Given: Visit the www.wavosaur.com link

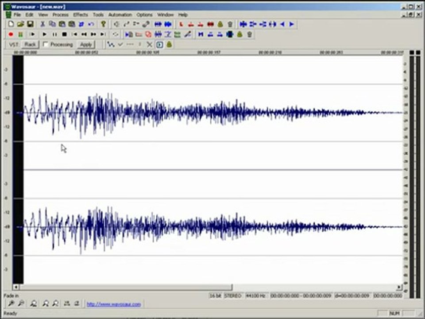Looking at the screenshot, I should [x=114, y=304].
